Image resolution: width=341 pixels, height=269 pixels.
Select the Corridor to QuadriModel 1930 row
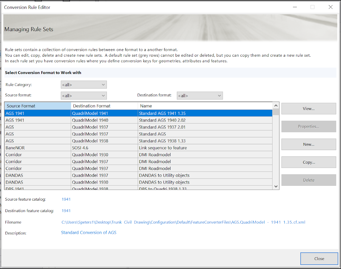pyautogui.click(x=139, y=155)
